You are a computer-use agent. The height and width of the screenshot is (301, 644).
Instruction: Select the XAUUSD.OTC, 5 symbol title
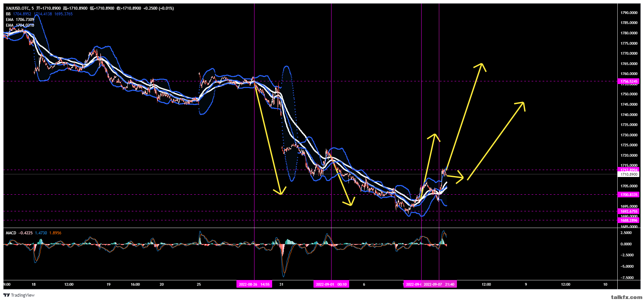(20, 8)
